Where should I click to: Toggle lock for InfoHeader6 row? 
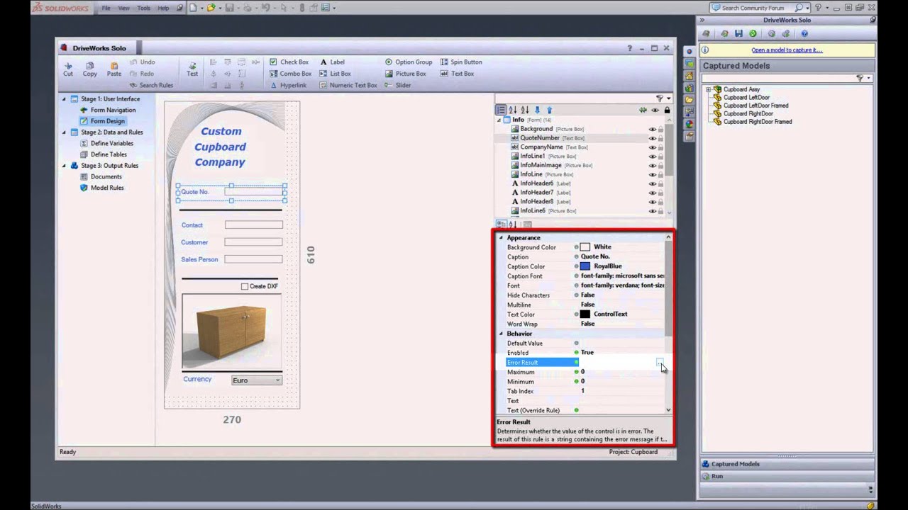tap(661, 183)
